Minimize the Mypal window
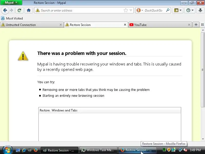Viewport: 205px width, 154px height. (184, 3)
